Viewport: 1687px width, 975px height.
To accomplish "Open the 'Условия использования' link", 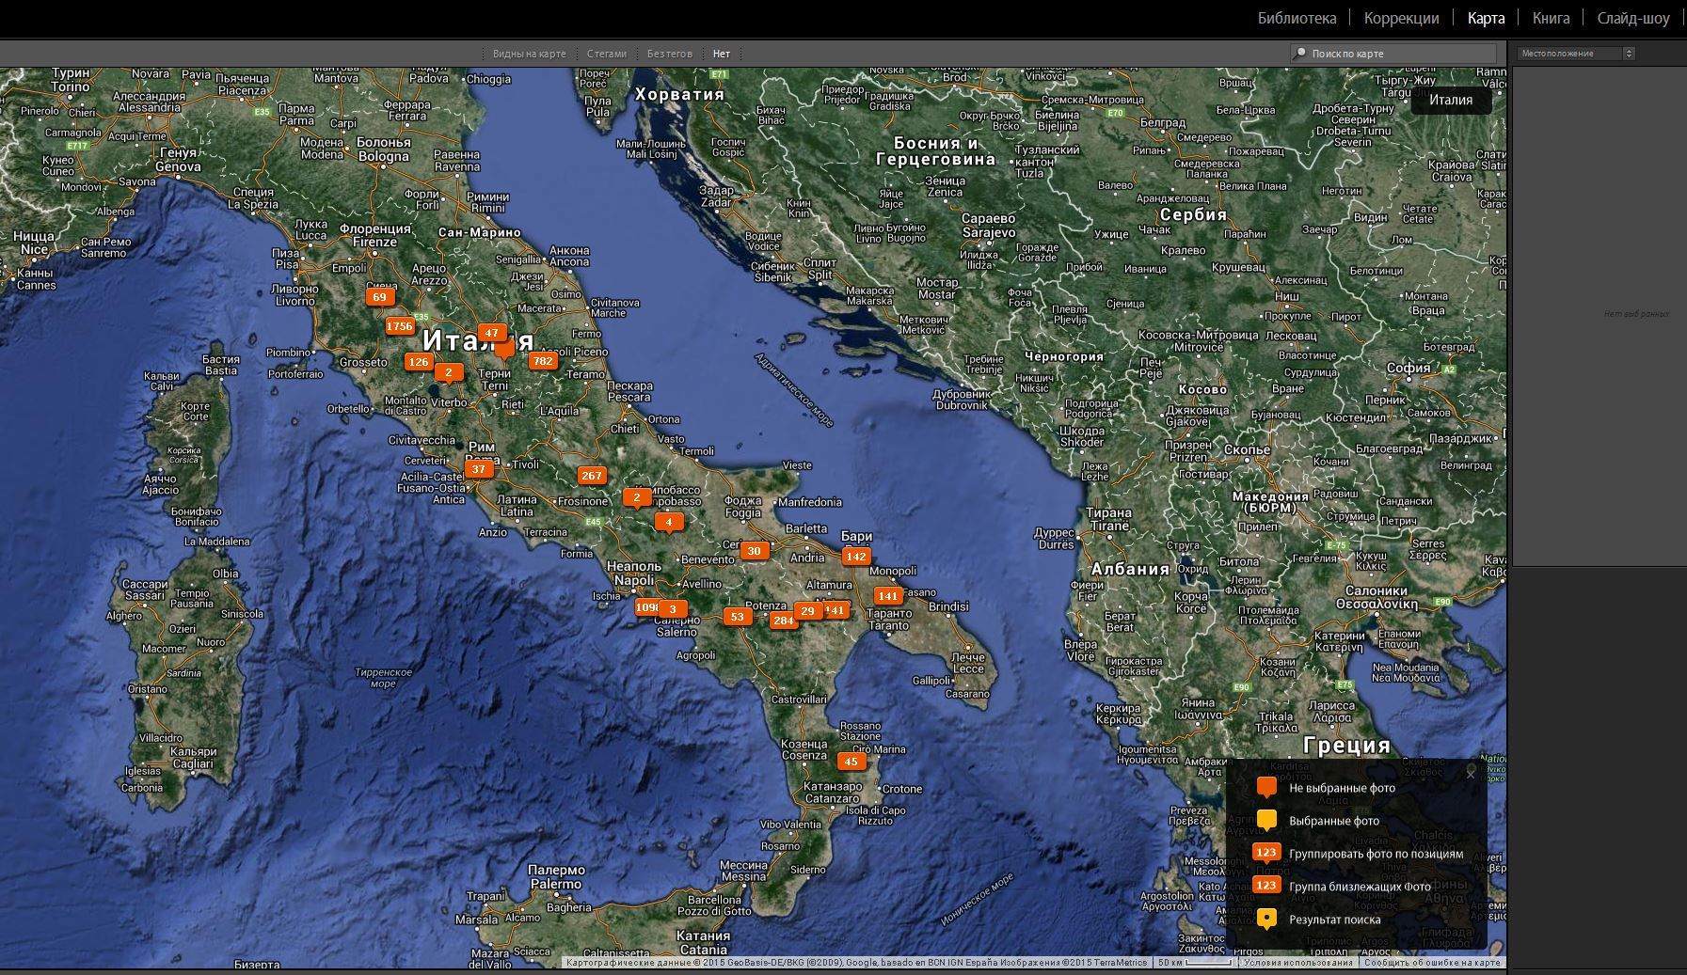I will (1298, 963).
